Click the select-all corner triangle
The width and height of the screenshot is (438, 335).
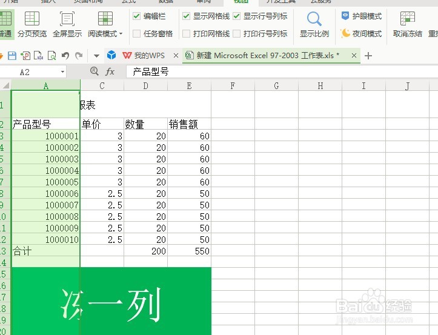pyautogui.click(x=5, y=85)
